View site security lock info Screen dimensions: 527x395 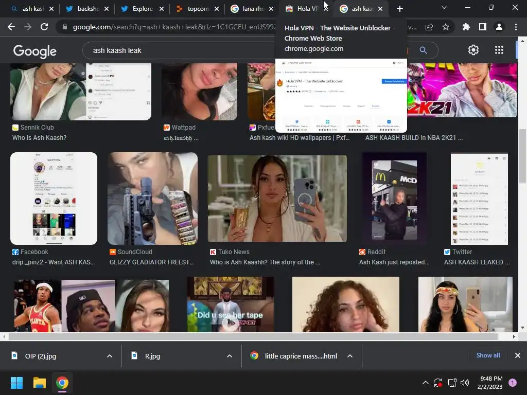coord(65,27)
